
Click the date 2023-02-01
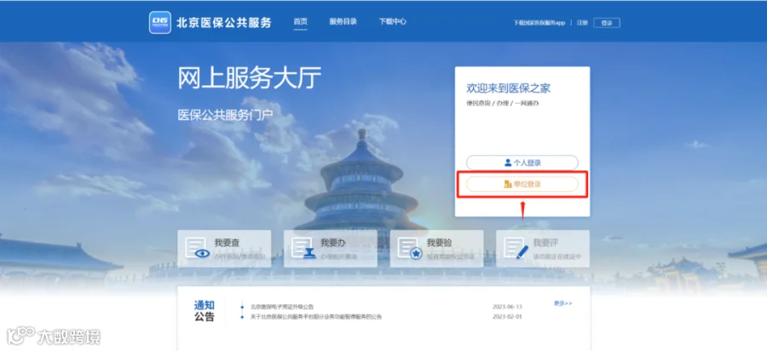click(x=507, y=317)
